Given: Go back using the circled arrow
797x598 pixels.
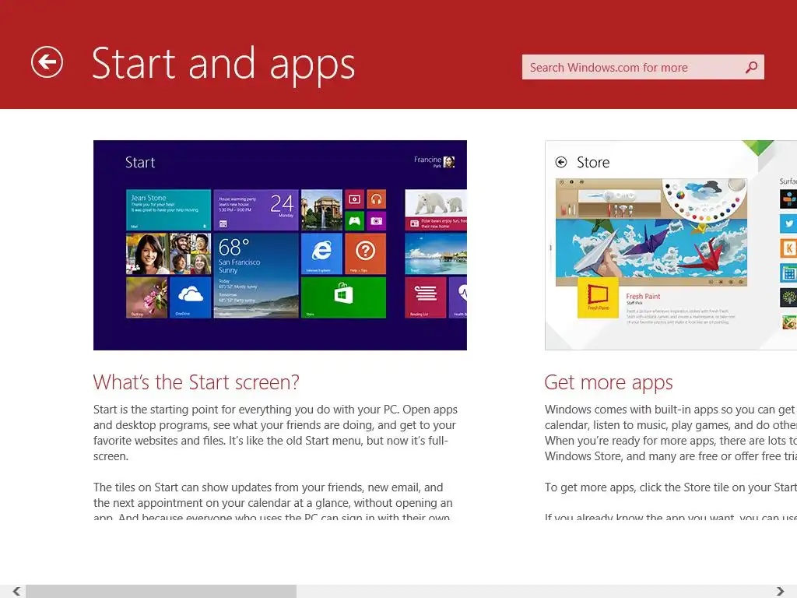Looking at the screenshot, I should (x=47, y=62).
